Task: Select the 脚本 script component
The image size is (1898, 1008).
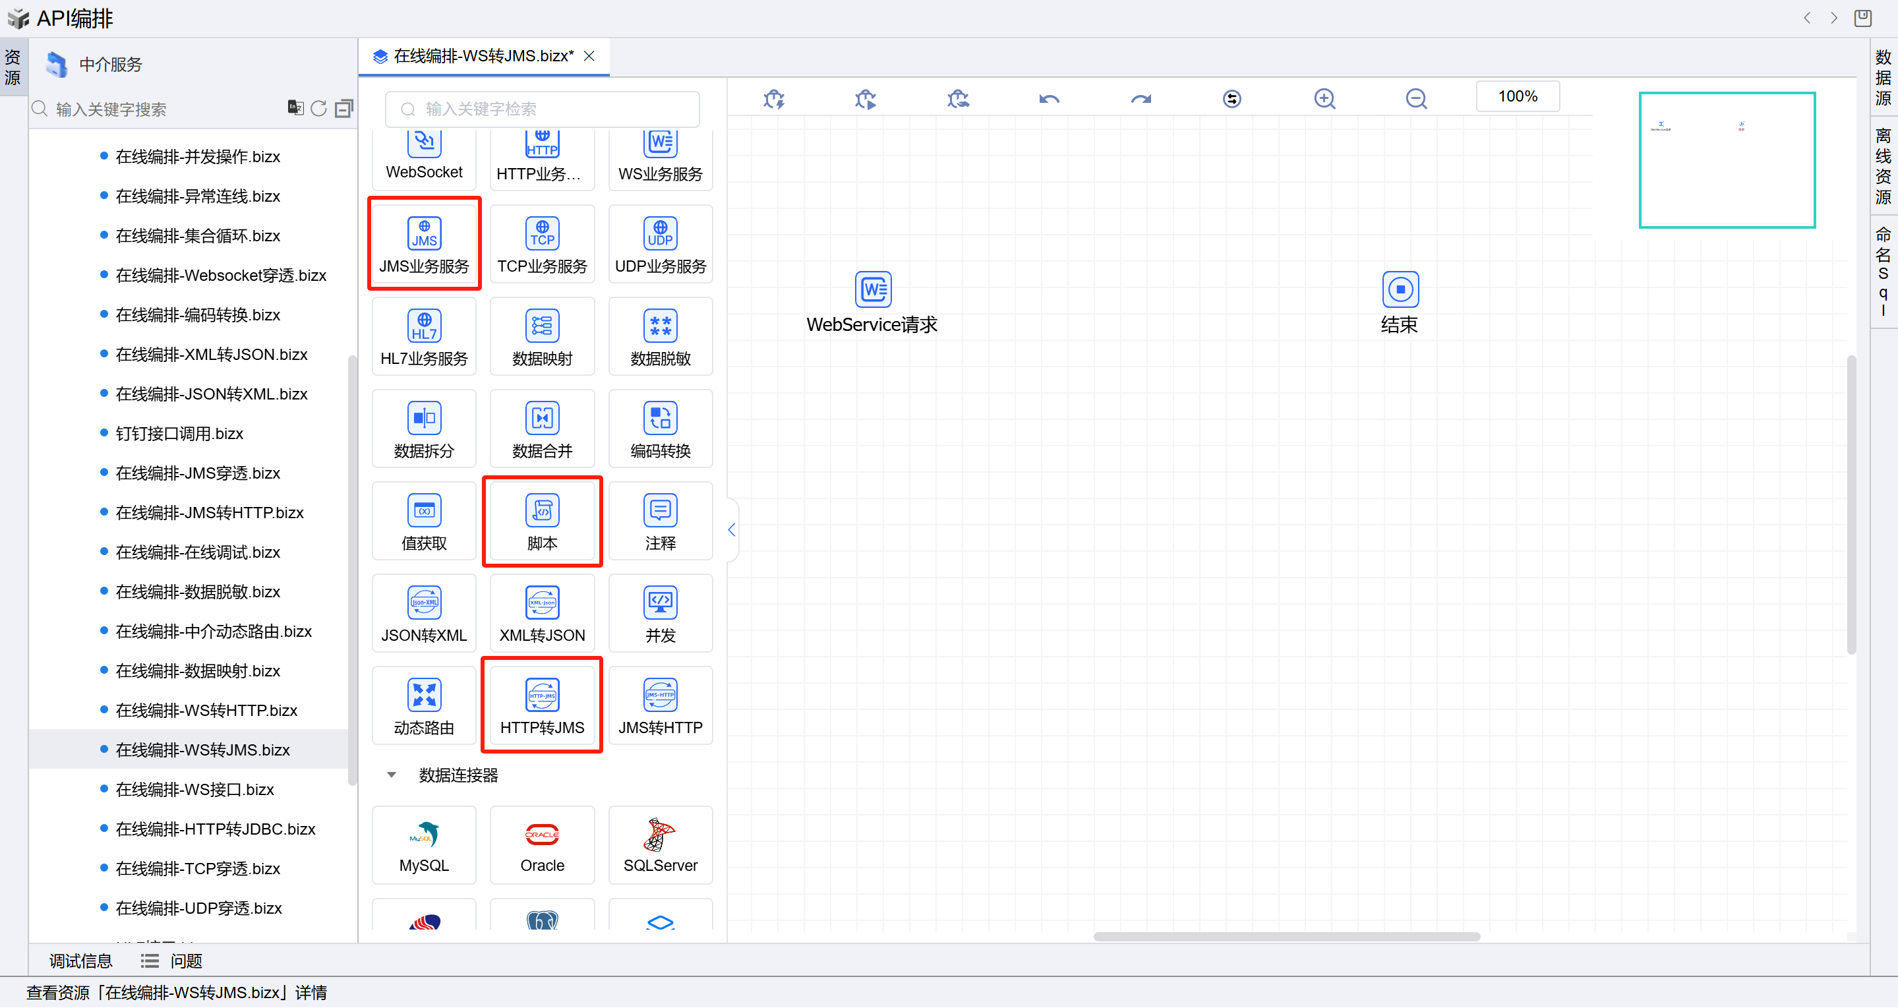Action: point(543,512)
